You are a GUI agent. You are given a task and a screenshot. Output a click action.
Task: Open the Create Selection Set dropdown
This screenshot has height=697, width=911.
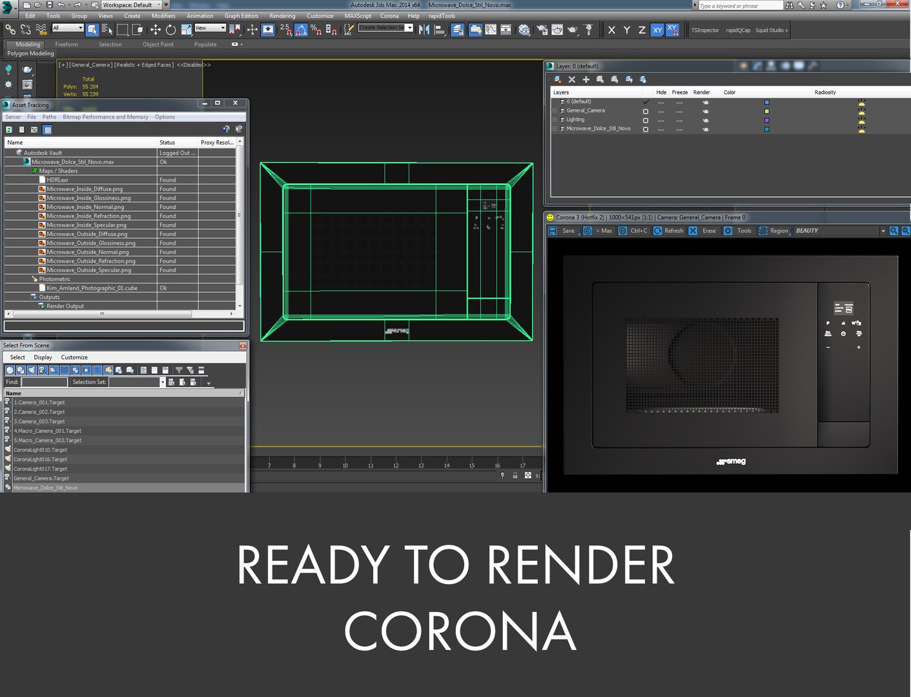click(385, 28)
